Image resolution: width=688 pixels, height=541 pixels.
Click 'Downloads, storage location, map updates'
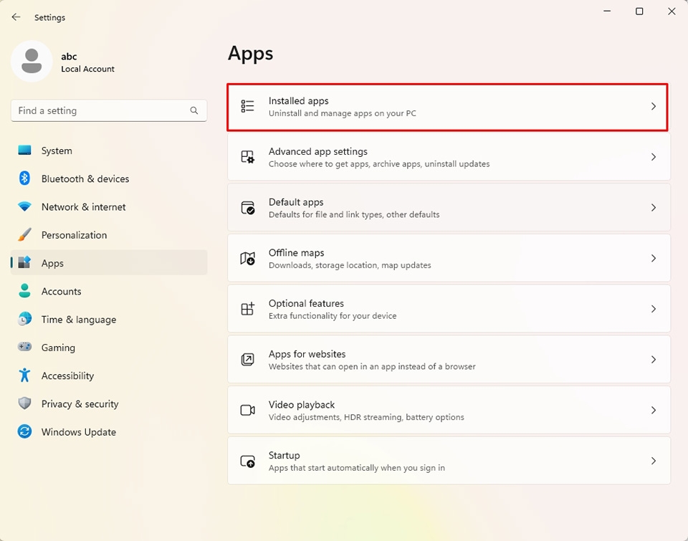click(x=350, y=265)
